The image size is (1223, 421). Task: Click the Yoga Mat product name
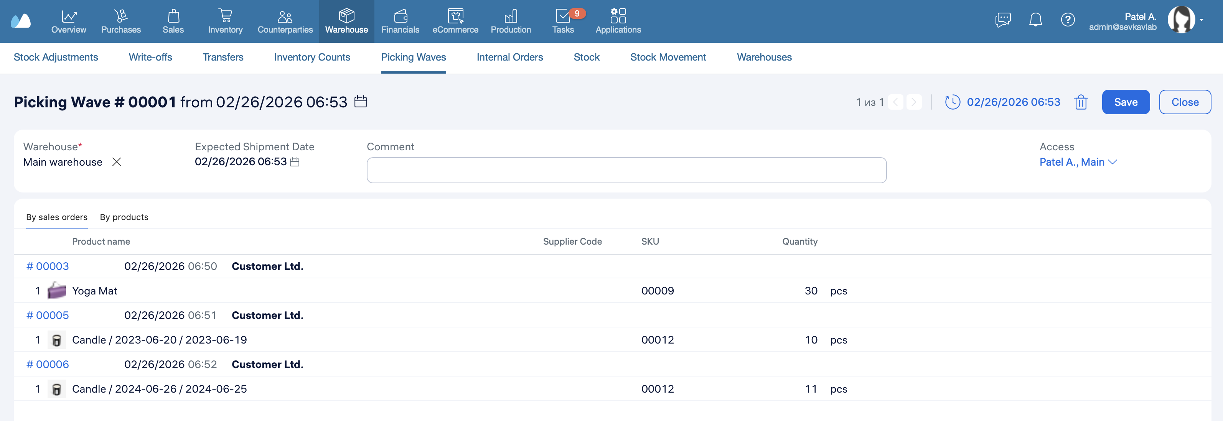click(x=94, y=291)
